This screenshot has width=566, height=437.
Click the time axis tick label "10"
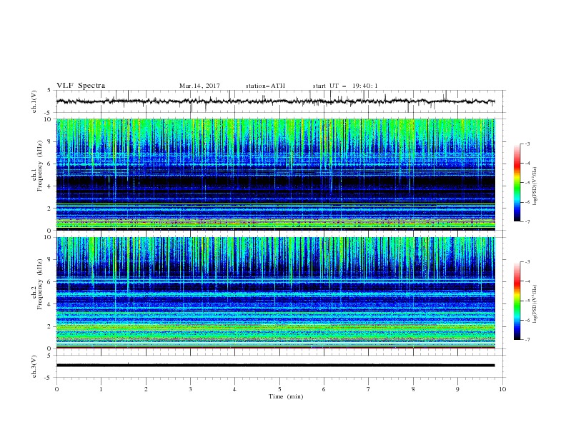(x=502, y=389)
